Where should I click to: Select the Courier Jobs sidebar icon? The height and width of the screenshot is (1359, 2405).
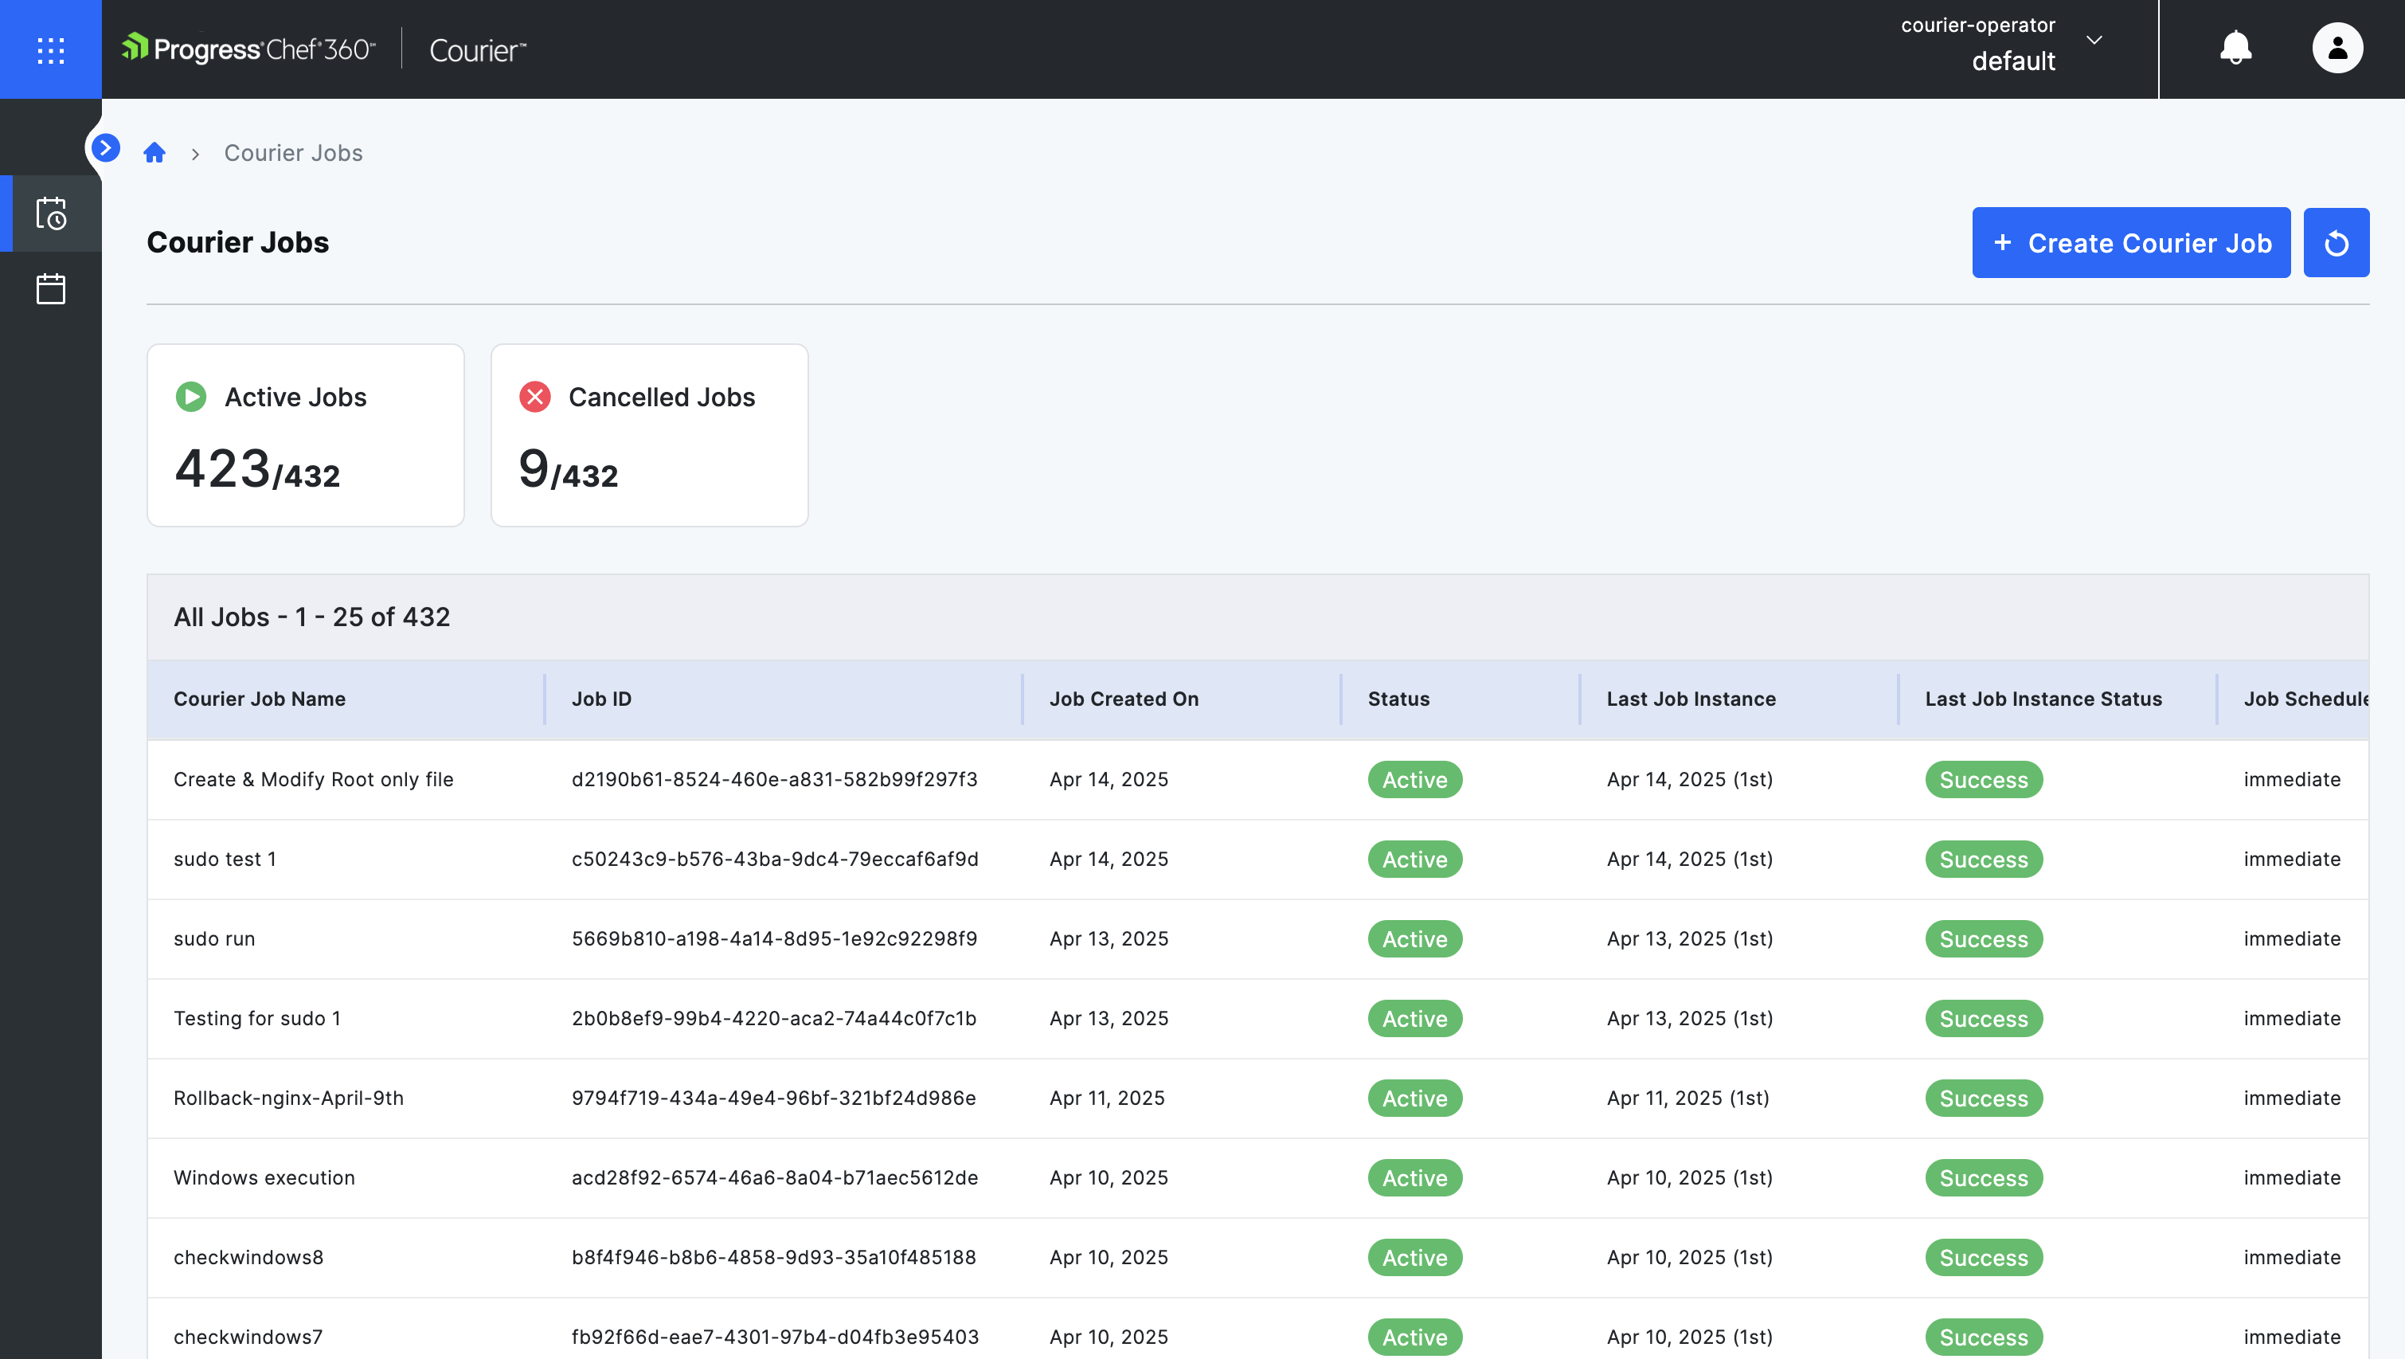50,214
